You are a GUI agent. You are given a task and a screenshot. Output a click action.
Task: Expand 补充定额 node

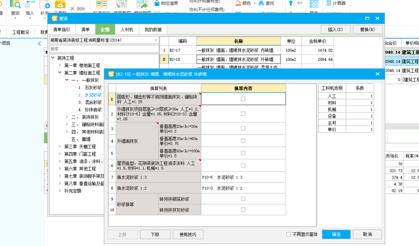coord(60,191)
